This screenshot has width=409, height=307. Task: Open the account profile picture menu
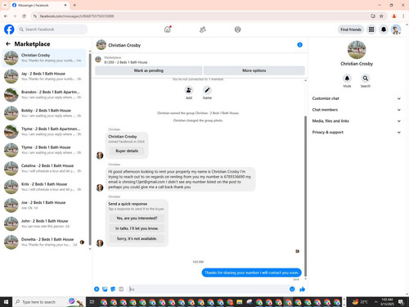coord(396,29)
